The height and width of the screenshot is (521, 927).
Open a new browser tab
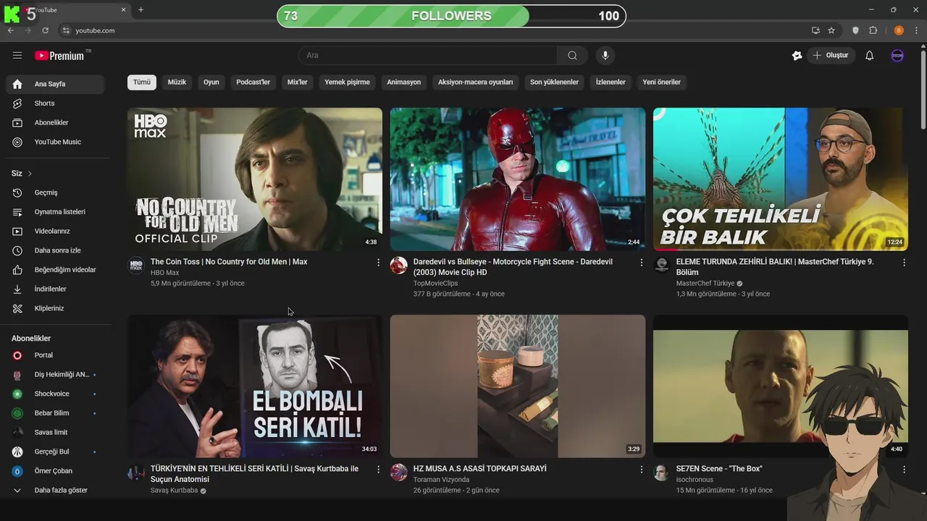140,10
